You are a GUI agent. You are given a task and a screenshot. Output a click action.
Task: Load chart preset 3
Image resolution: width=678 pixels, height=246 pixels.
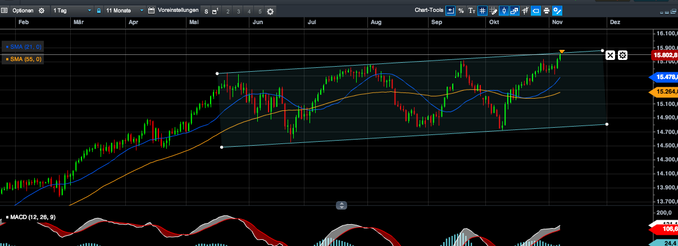[238, 11]
